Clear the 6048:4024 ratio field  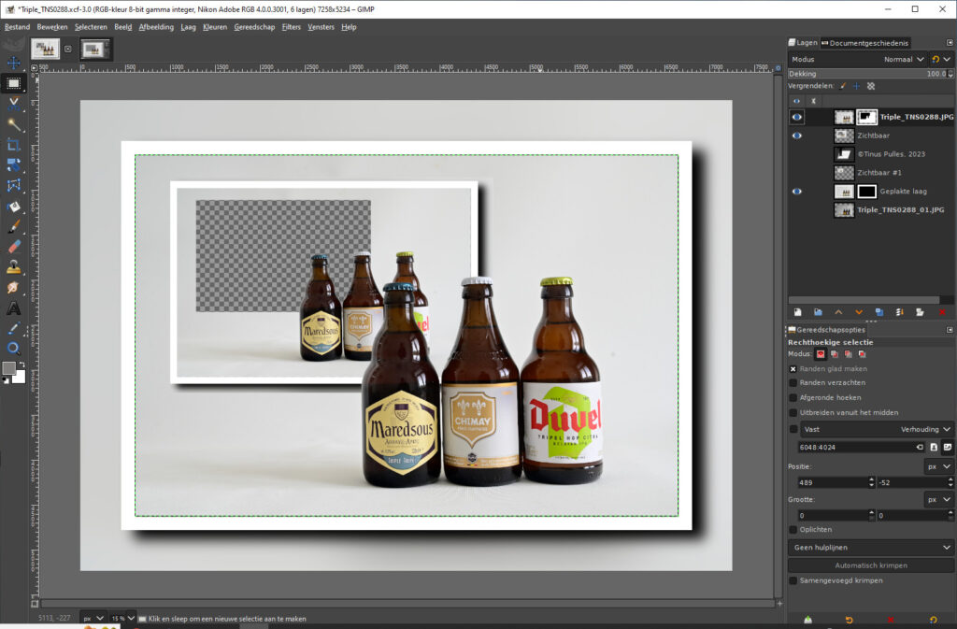pyautogui.click(x=920, y=447)
